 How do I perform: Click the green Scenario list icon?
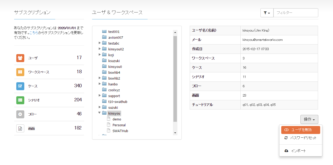[20, 100]
